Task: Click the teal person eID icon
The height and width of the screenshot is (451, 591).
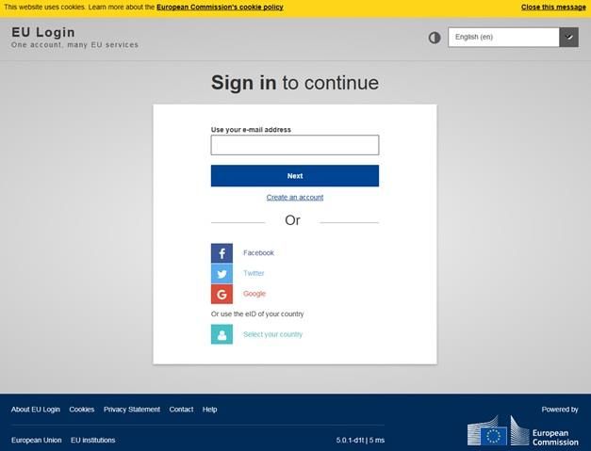Action: click(222, 334)
